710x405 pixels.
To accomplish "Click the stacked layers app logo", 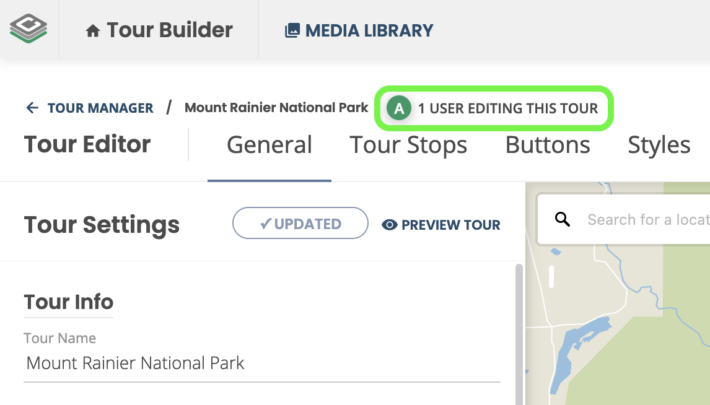I will click(28, 28).
